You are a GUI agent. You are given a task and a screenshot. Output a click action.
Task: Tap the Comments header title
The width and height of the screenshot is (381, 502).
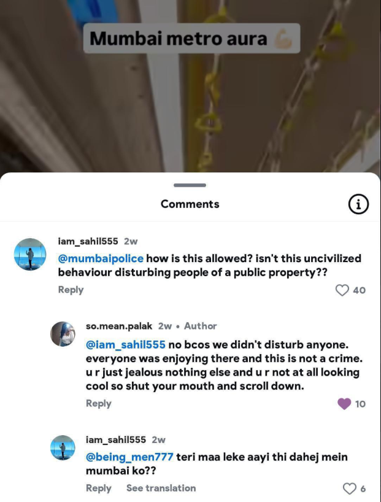tap(190, 204)
